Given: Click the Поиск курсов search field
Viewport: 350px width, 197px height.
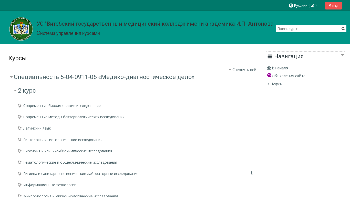Looking at the screenshot, I should [308, 28].
